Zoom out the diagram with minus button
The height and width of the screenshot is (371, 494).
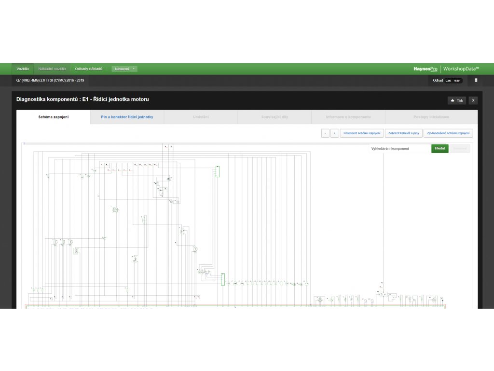click(x=326, y=133)
